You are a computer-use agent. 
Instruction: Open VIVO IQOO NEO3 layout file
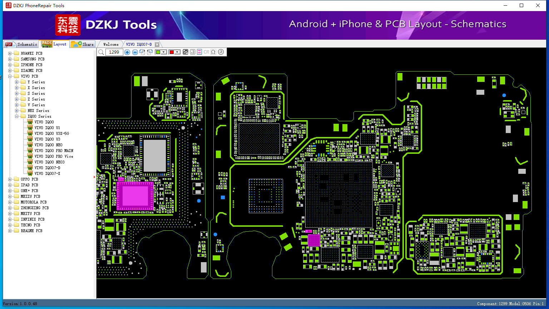49,162
